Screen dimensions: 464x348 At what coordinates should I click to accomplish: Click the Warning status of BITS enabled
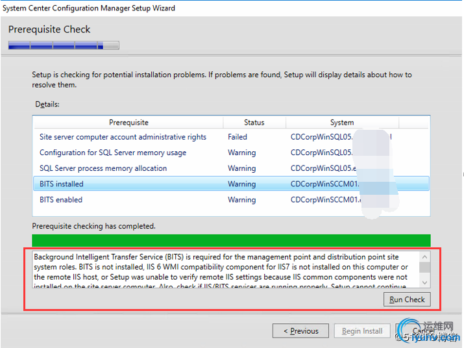241,199
